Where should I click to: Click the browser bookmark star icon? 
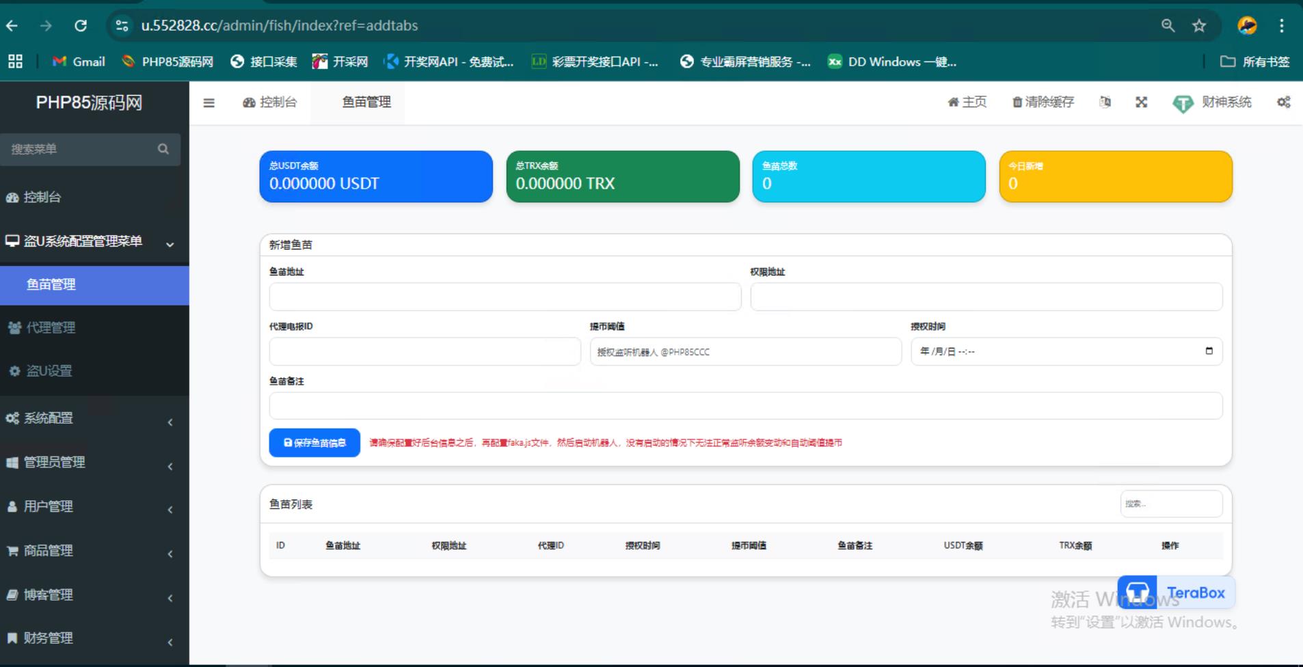1199,26
